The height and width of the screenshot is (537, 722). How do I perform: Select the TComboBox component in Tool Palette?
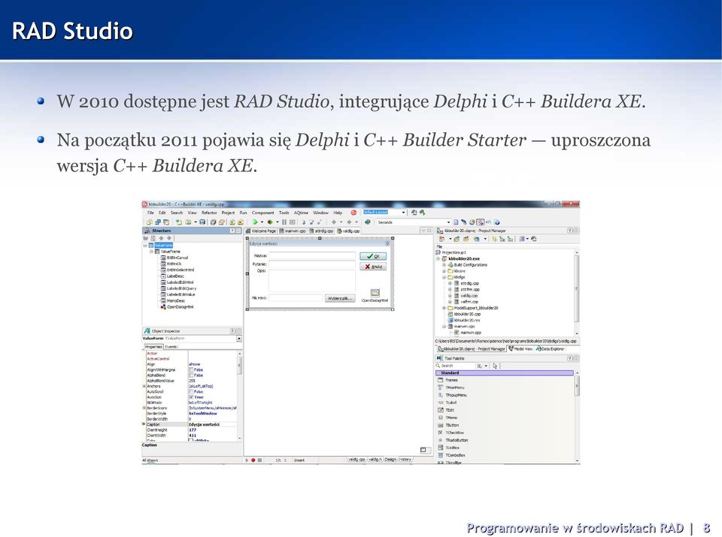click(450, 455)
